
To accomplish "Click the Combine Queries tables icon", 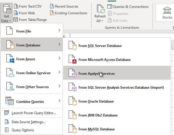I will pos(9,101).
